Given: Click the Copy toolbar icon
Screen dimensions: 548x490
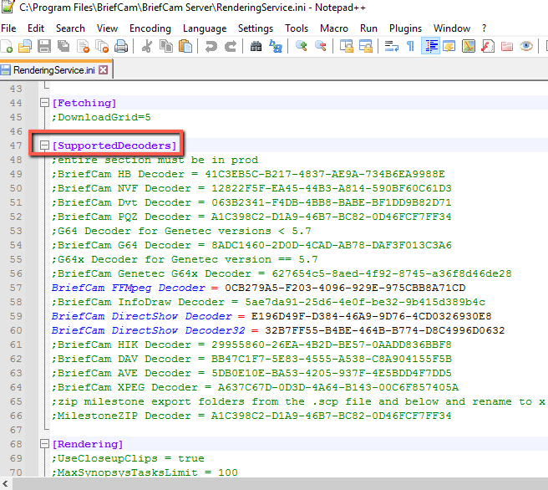Looking at the screenshot, I should pyautogui.click(x=166, y=46).
